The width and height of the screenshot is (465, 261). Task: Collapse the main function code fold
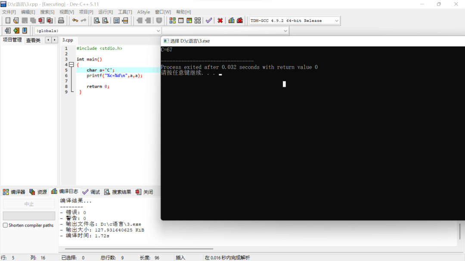click(x=71, y=65)
